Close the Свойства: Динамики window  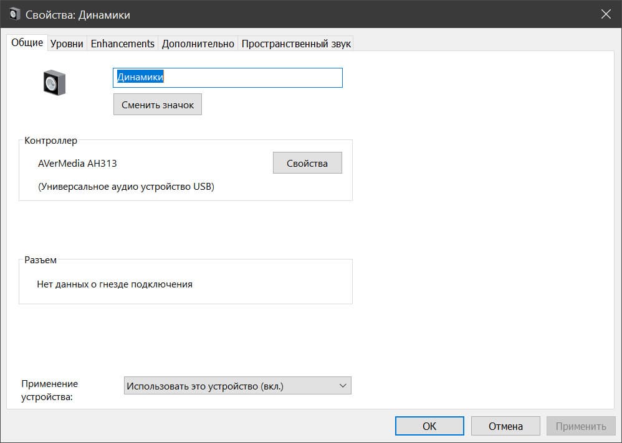point(606,14)
